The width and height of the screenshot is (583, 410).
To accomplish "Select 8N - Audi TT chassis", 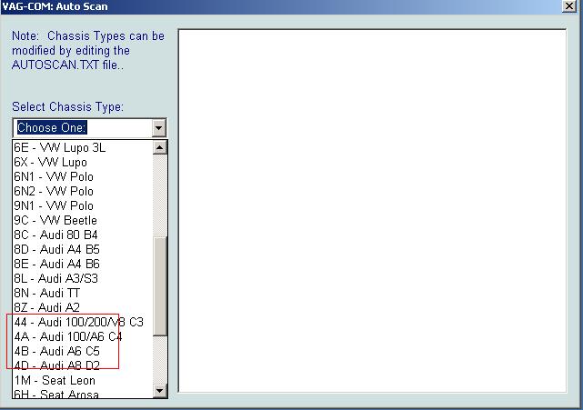I will click(x=47, y=293).
